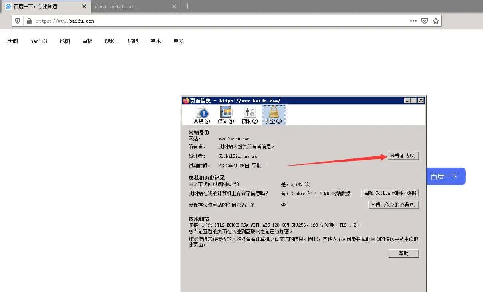This screenshot has width=483, height=292.
Task: Select the 权限 (Permissions) icon in Page Info
Action: pos(250,115)
